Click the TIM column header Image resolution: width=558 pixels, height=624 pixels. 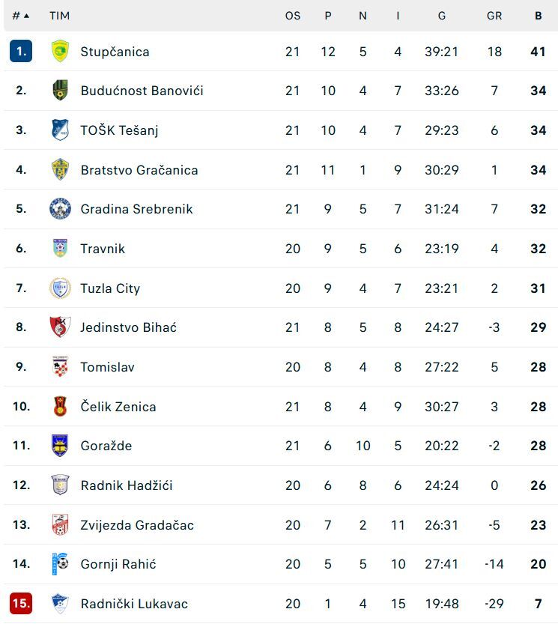tap(59, 16)
